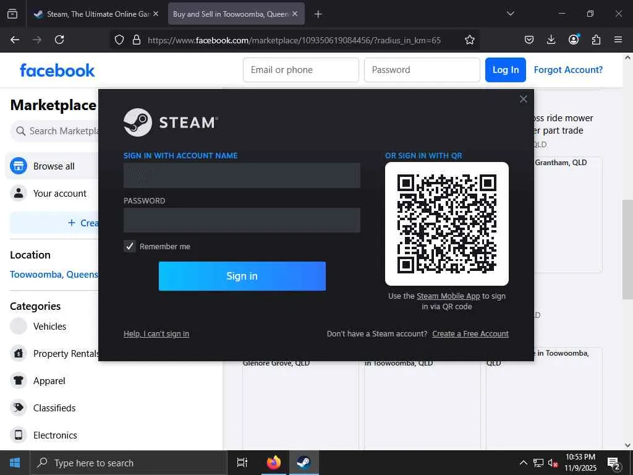Click the Steam Sign in button
The image size is (633, 475).
(242, 276)
